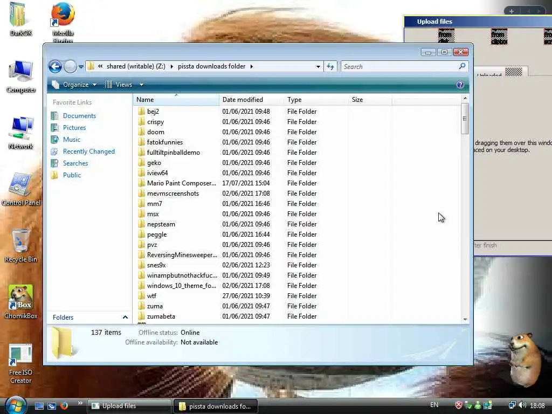The height and width of the screenshot is (414, 552).
Task: Click the Back navigation arrow in Explorer
Action: tap(56, 66)
